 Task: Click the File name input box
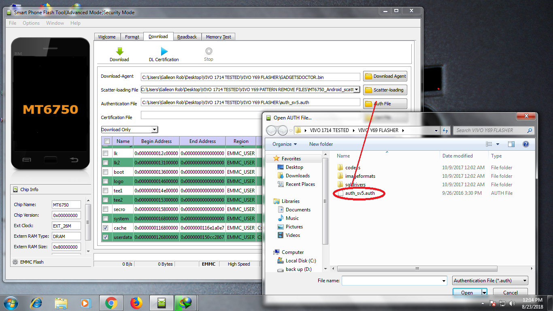[x=394, y=281]
